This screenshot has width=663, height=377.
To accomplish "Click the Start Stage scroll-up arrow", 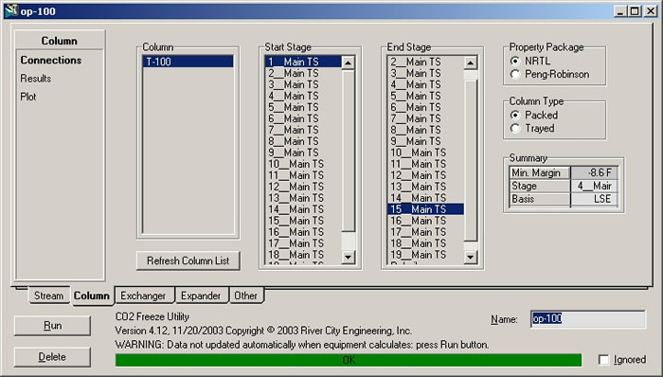I will (348, 63).
